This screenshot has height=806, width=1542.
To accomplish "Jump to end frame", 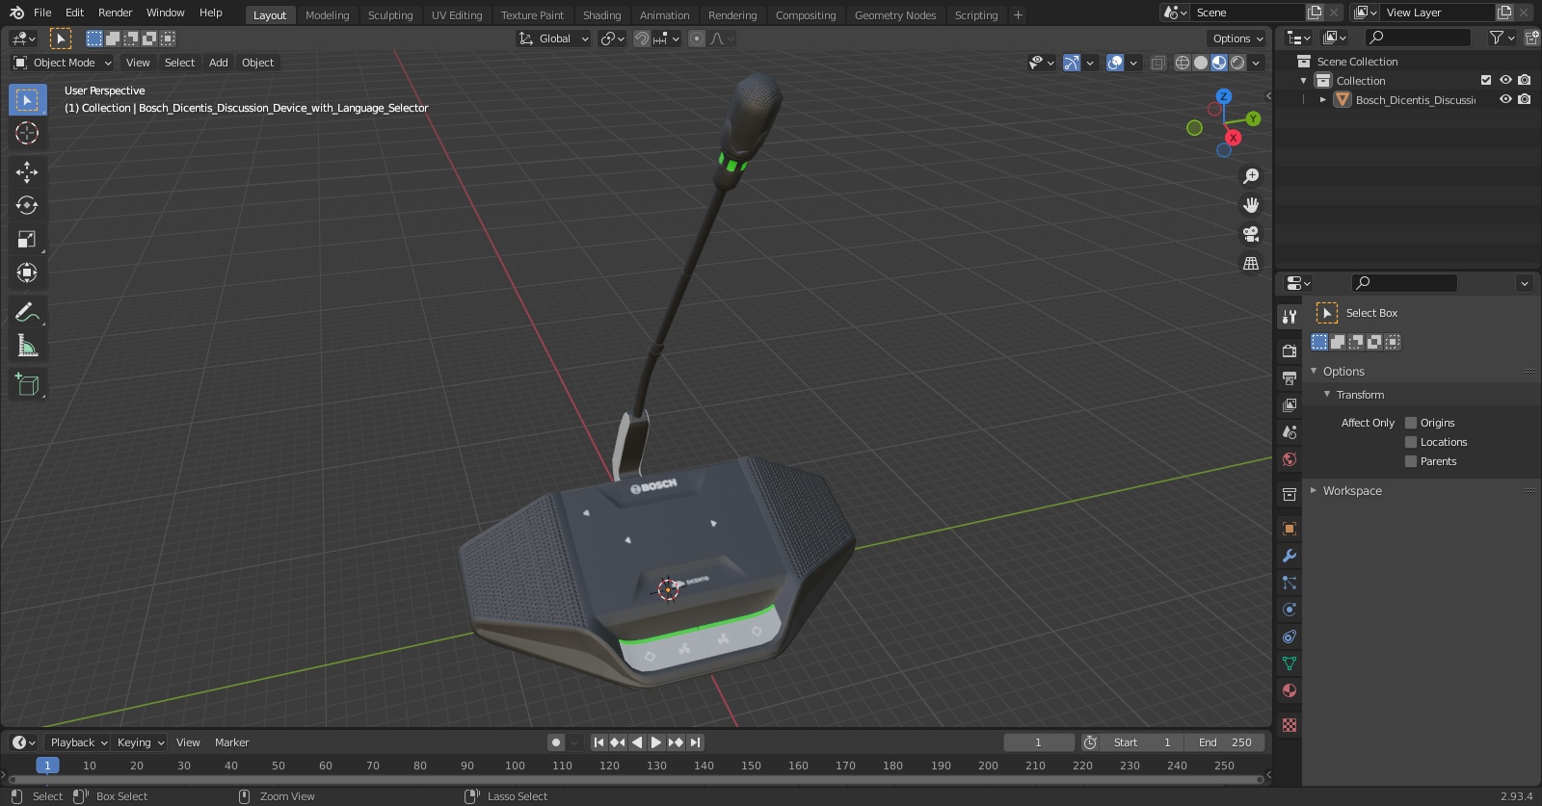I will pyautogui.click(x=695, y=742).
